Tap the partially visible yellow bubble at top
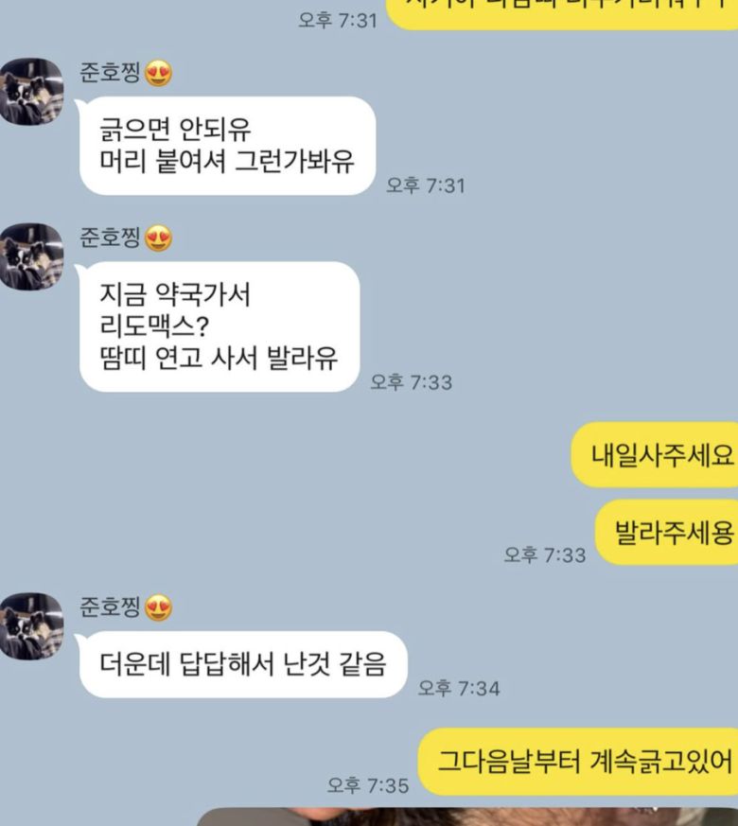738x826 pixels. (x=563, y=14)
